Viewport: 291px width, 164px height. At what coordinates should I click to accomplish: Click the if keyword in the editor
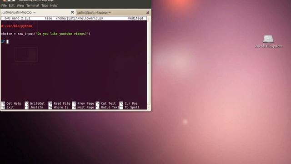click(x=3, y=41)
